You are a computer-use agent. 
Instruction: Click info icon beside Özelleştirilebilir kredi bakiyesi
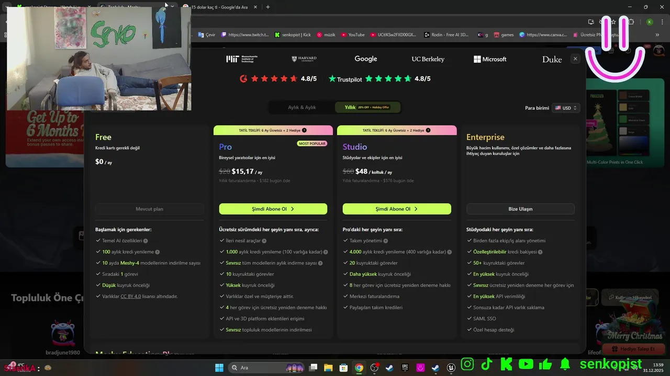[540, 252]
